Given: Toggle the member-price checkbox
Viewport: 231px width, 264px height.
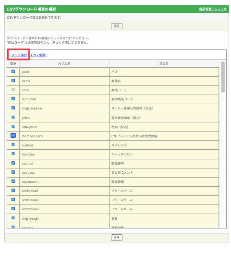Looking at the screenshot, I should coord(13,135).
